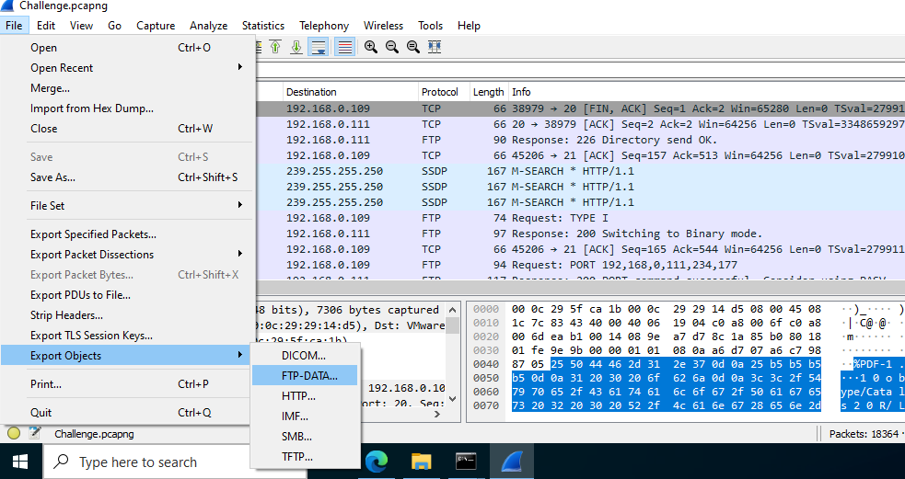Open File Explorer from the taskbar
This screenshot has width=905, height=479.
click(x=422, y=462)
